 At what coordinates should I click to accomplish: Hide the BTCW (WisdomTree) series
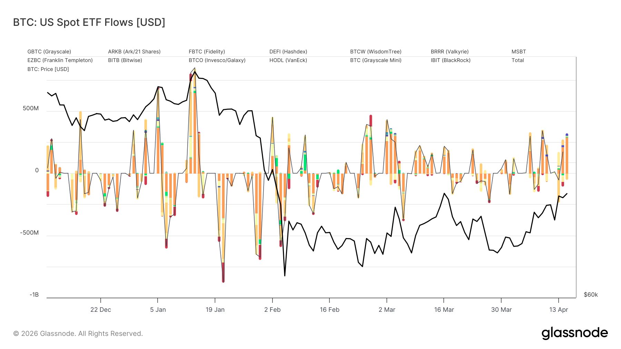pyautogui.click(x=376, y=52)
